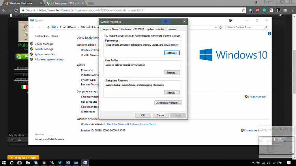
Task: Select the Remote tab
Action: (171, 29)
